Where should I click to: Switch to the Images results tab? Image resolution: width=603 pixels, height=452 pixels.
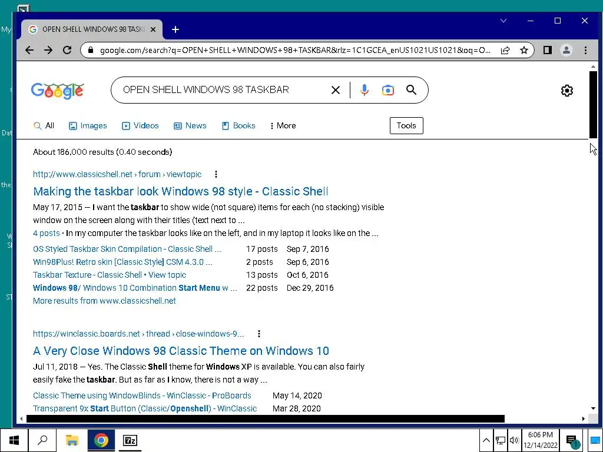pos(88,126)
